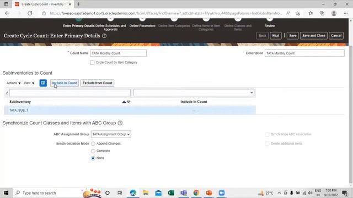Open browser Collections
353x198 pixels.
tap(322, 13)
